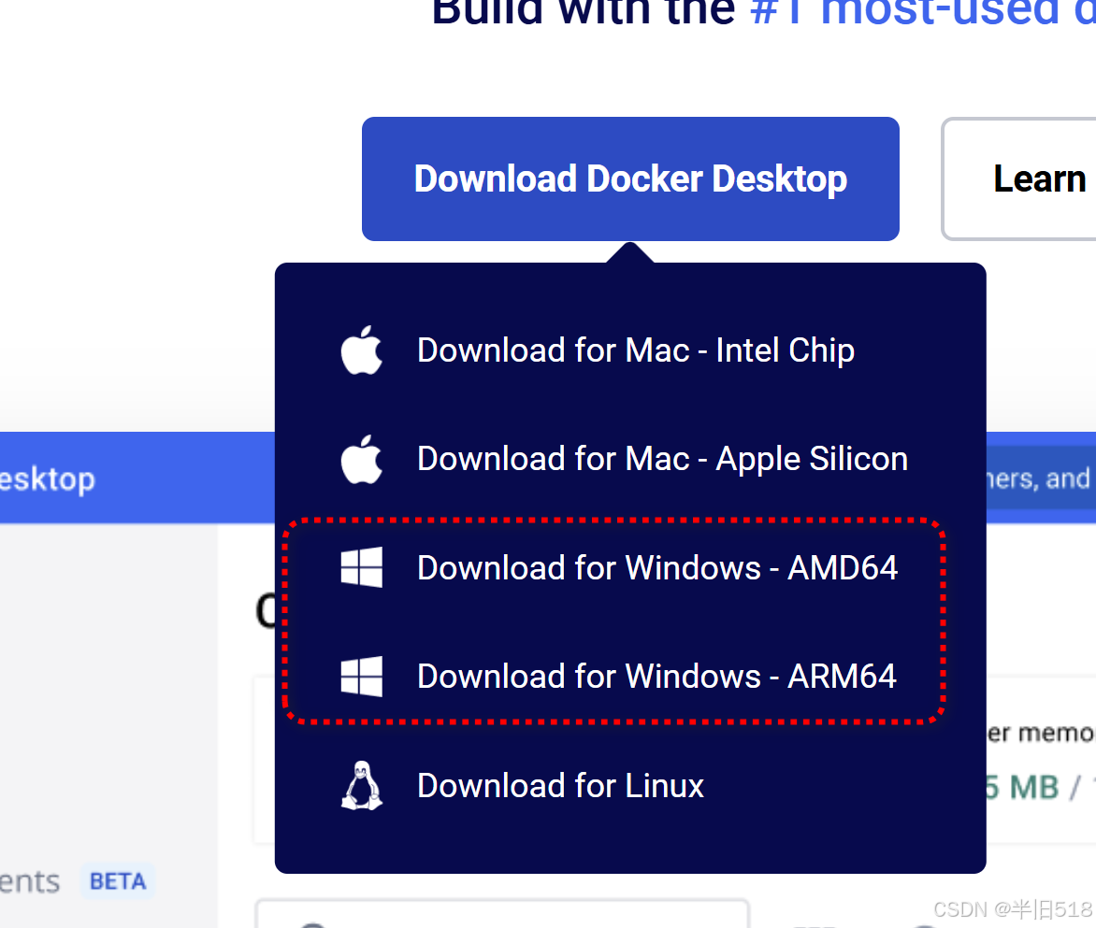The width and height of the screenshot is (1096, 928).
Task: Select Download for Mac - Intel Chip
Action: coord(635,350)
